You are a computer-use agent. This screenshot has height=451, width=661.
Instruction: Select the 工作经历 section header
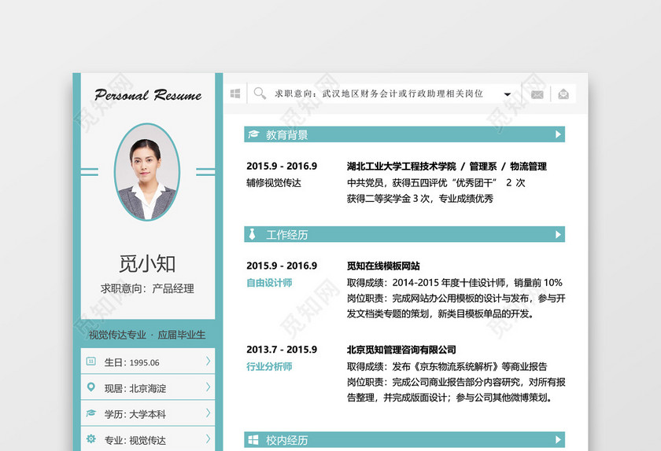coord(404,234)
